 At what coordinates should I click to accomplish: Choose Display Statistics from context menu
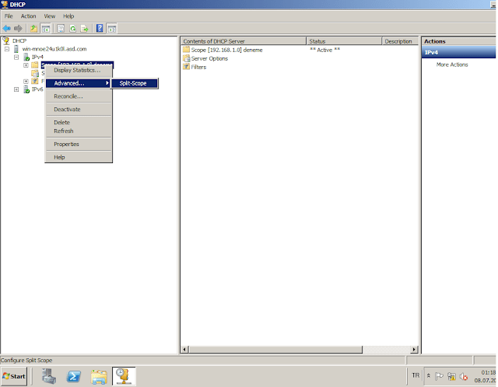tap(76, 71)
